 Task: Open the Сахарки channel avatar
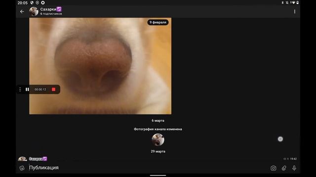click(34, 11)
